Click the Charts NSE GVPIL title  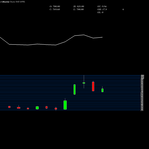point(17,2)
